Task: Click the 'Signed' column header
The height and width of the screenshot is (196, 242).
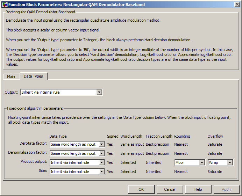Action: click(x=113, y=136)
